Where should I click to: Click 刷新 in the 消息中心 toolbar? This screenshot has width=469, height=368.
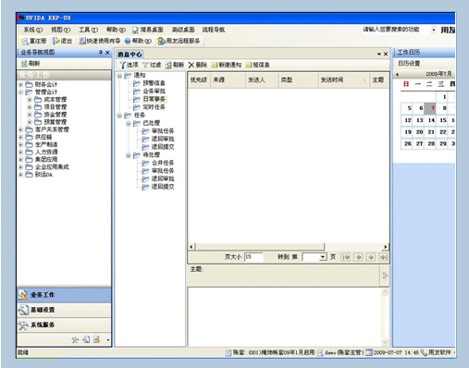pos(175,65)
